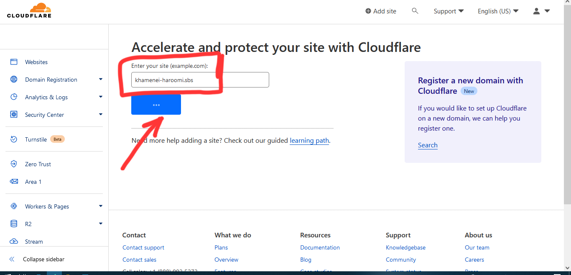Click the blue submit button
The height and width of the screenshot is (275, 571).
pos(156,105)
